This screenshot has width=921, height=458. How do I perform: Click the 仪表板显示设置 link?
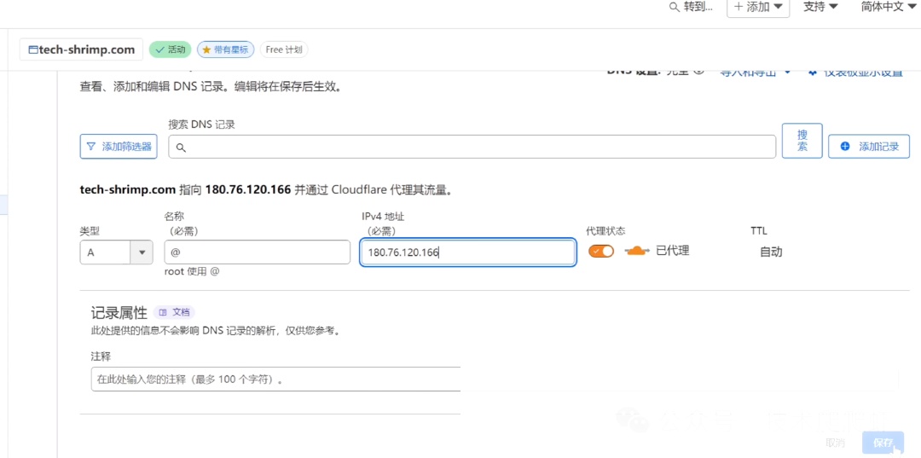point(856,72)
